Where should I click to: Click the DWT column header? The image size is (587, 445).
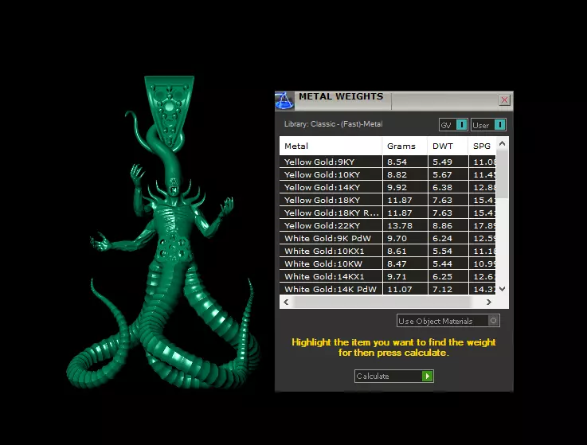pyautogui.click(x=448, y=146)
